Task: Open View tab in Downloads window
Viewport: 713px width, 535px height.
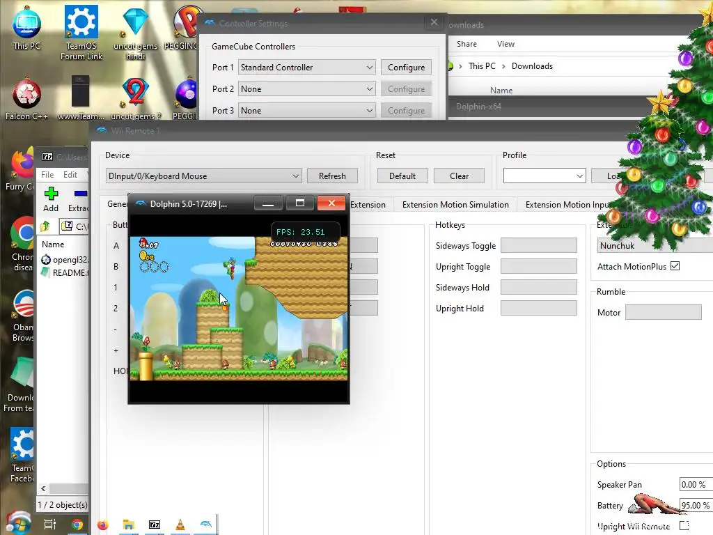Action: (506, 44)
